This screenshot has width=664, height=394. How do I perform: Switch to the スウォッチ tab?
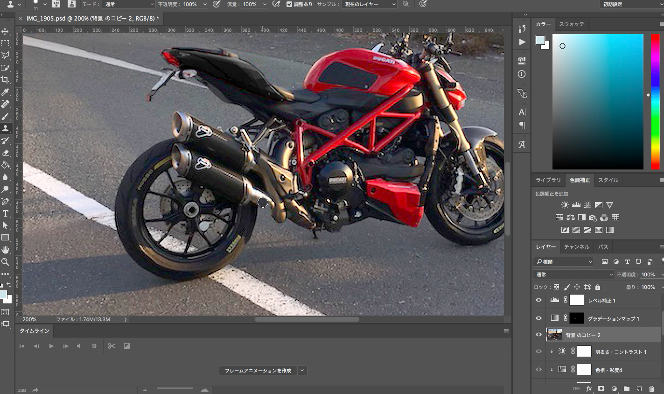[x=571, y=24]
